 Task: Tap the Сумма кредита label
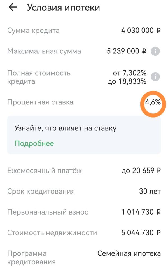click(x=33, y=31)
